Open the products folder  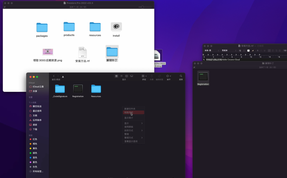click(x=69, y=27)
